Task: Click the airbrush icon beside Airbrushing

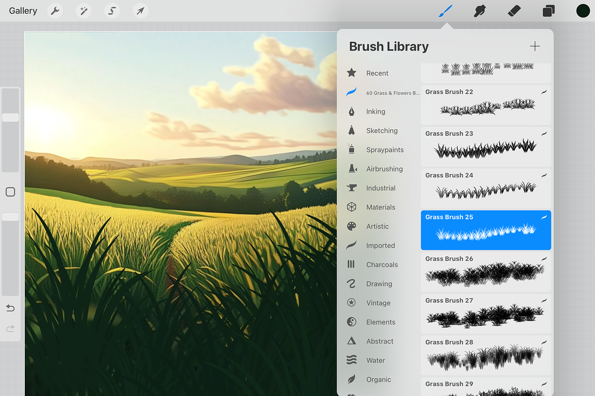Action: pyautogui.click(x=352, y=168)
